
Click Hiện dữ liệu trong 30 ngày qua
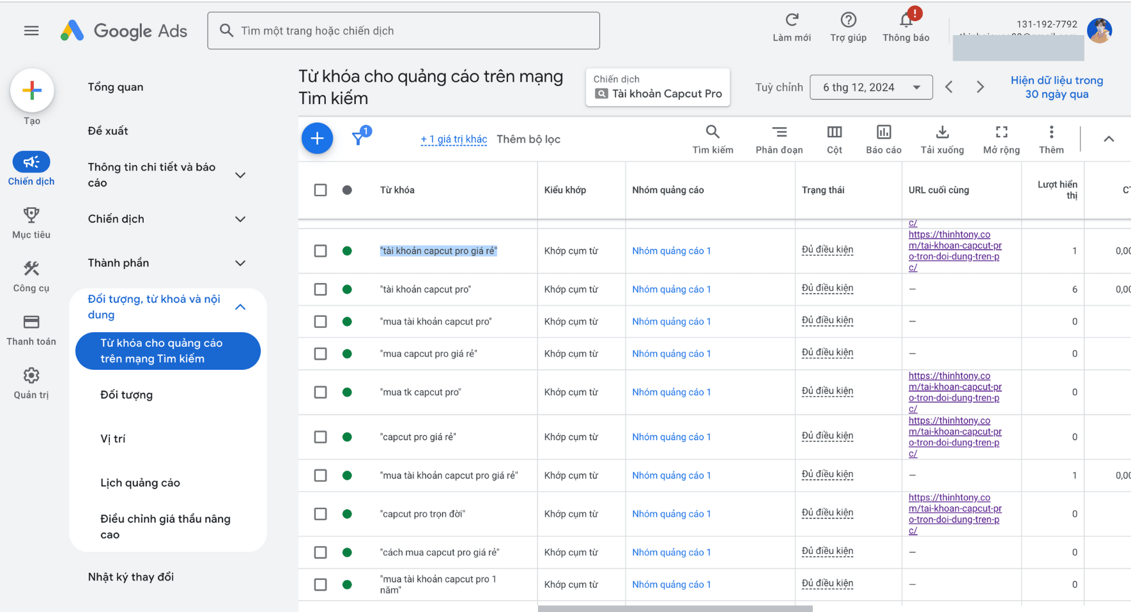pos(1057,87)
